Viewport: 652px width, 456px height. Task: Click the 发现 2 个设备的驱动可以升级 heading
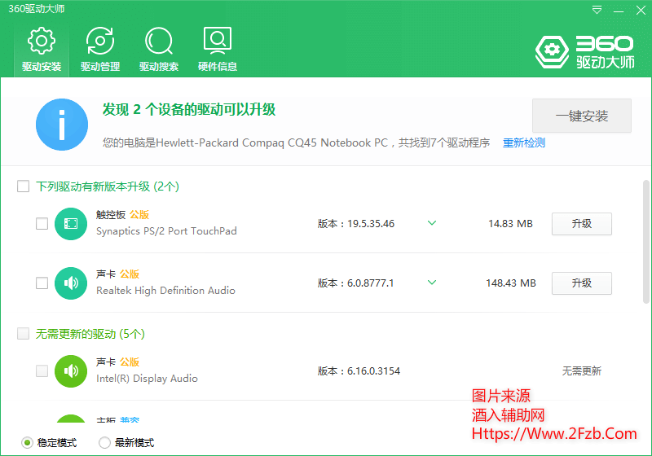point(189,110)
